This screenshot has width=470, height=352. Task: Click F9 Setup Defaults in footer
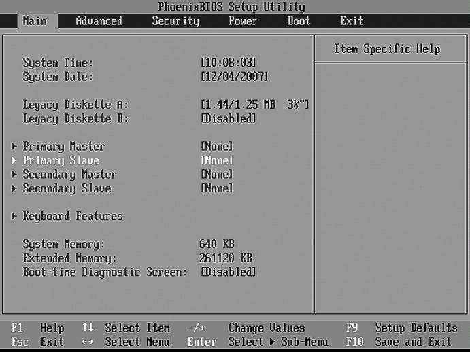tap(401, 328)
